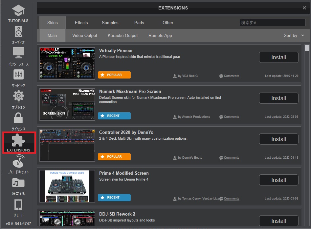Switch to the Effects tab

pyautogui.click(x=81, y=23)
